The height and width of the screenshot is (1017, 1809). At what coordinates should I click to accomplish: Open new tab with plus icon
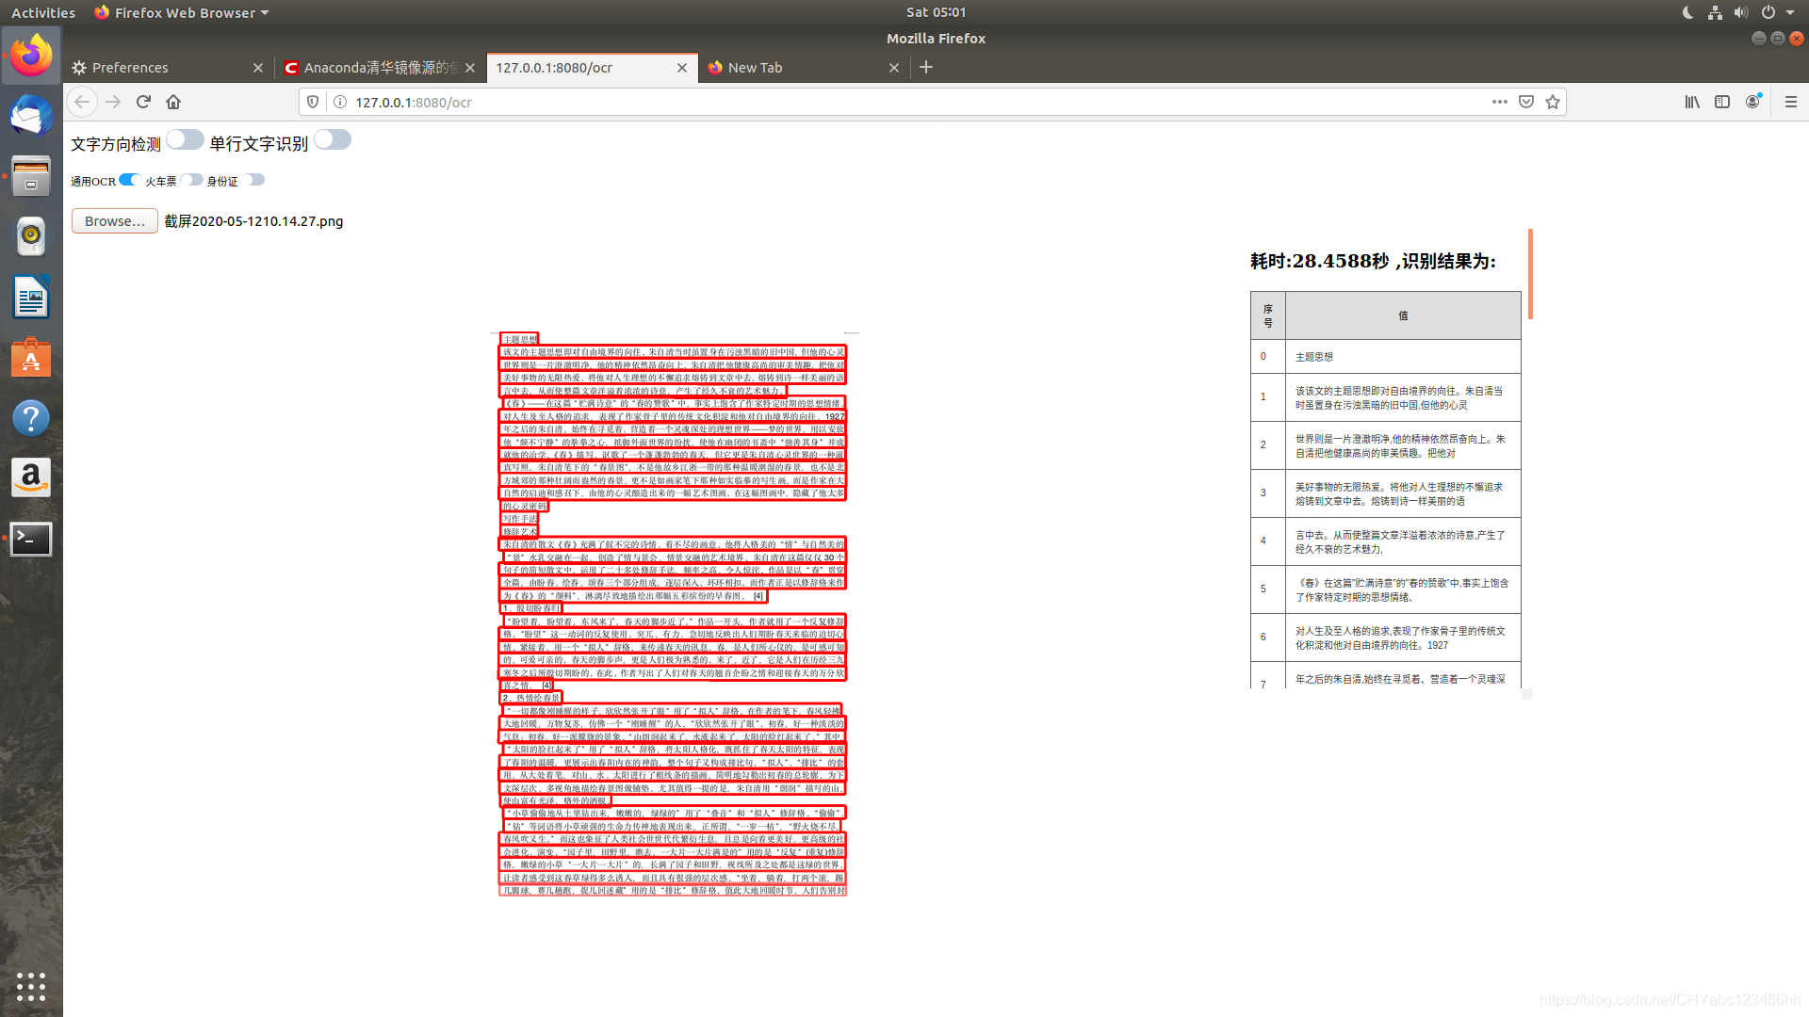click(926, 67)
